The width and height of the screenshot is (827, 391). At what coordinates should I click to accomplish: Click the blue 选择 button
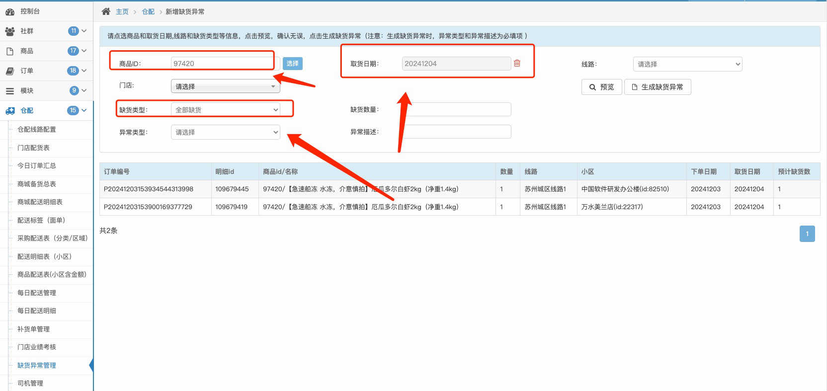[x=293, y=63]
